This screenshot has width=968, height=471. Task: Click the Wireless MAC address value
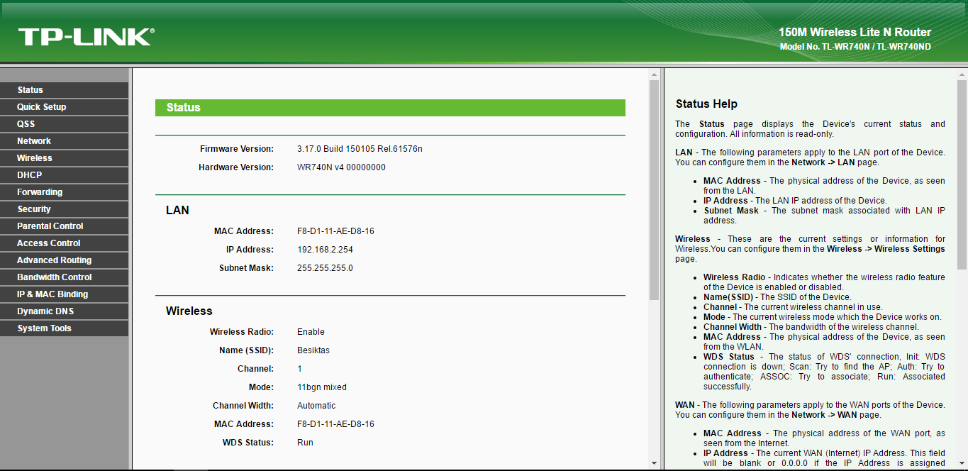(x=335, y=424)
